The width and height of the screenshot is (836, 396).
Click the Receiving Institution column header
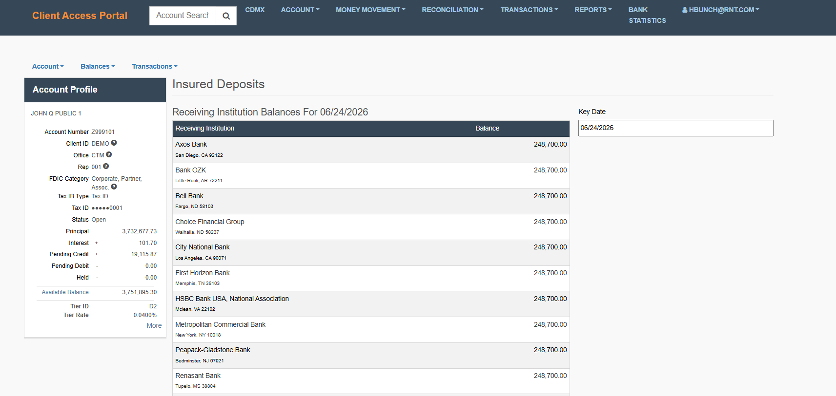[205, 128]
